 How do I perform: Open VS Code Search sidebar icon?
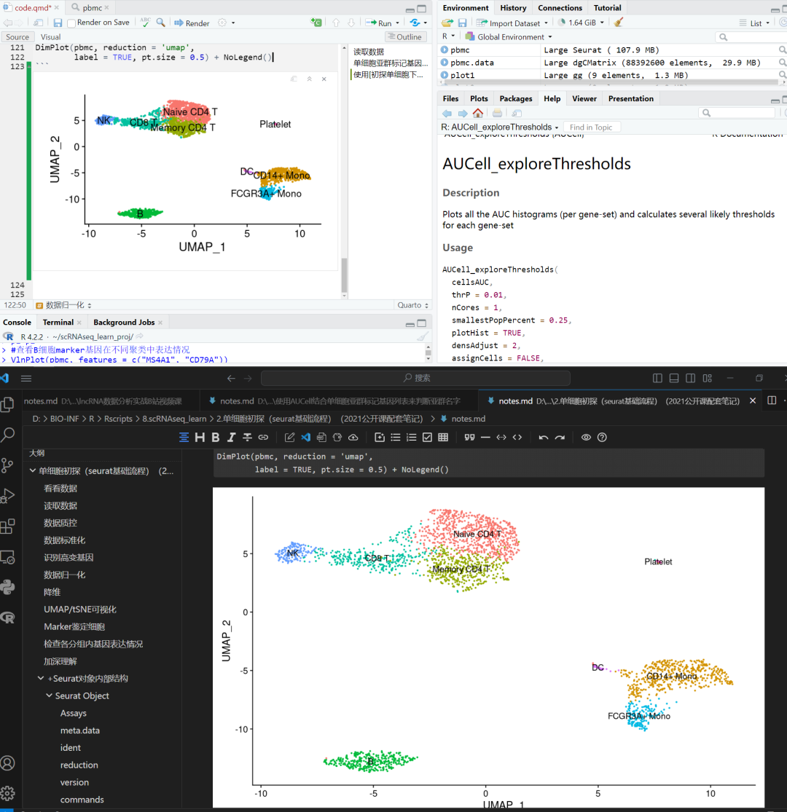[8, 435]
